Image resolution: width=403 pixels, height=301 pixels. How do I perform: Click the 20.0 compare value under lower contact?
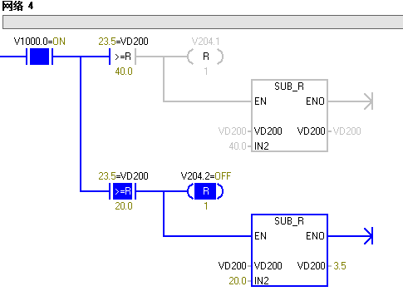click(124, 206)
